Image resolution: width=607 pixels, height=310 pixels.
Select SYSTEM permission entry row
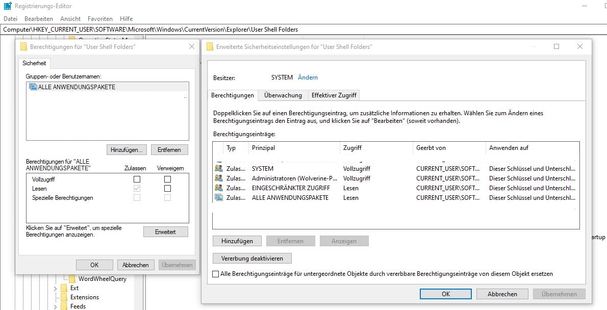point(396,168)
